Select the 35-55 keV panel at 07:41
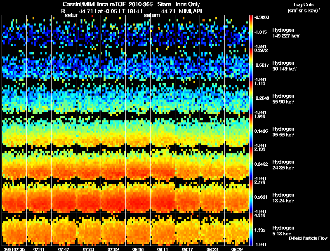 click(39, 130)
